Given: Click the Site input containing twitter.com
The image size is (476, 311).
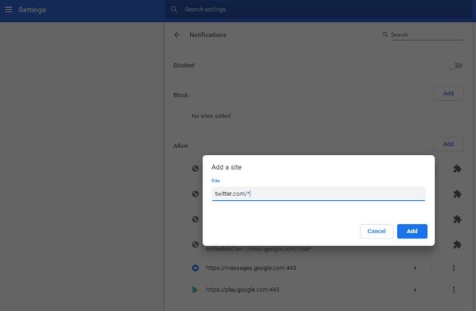Looking at the screenshot, I should pyautogui.click(x=318, y=193).
